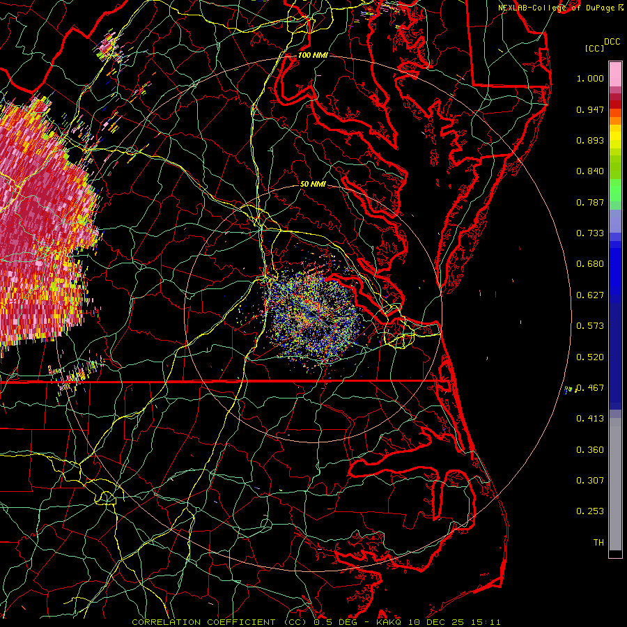
Task: Click the bright green segment of color bar
Action: pos(615,190)
